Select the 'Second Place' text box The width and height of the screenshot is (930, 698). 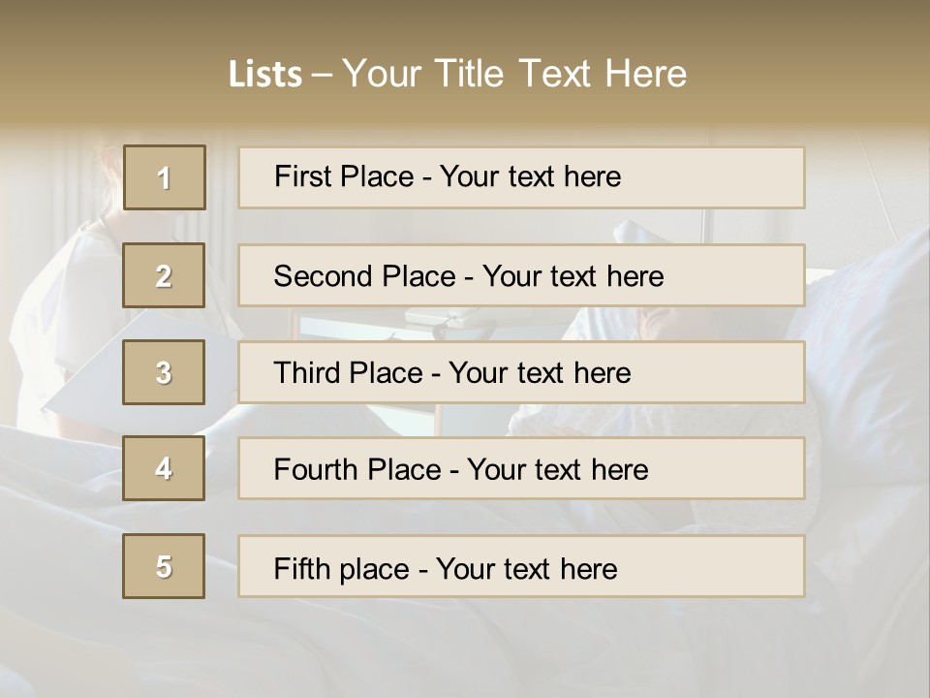[x=521, y=275]
